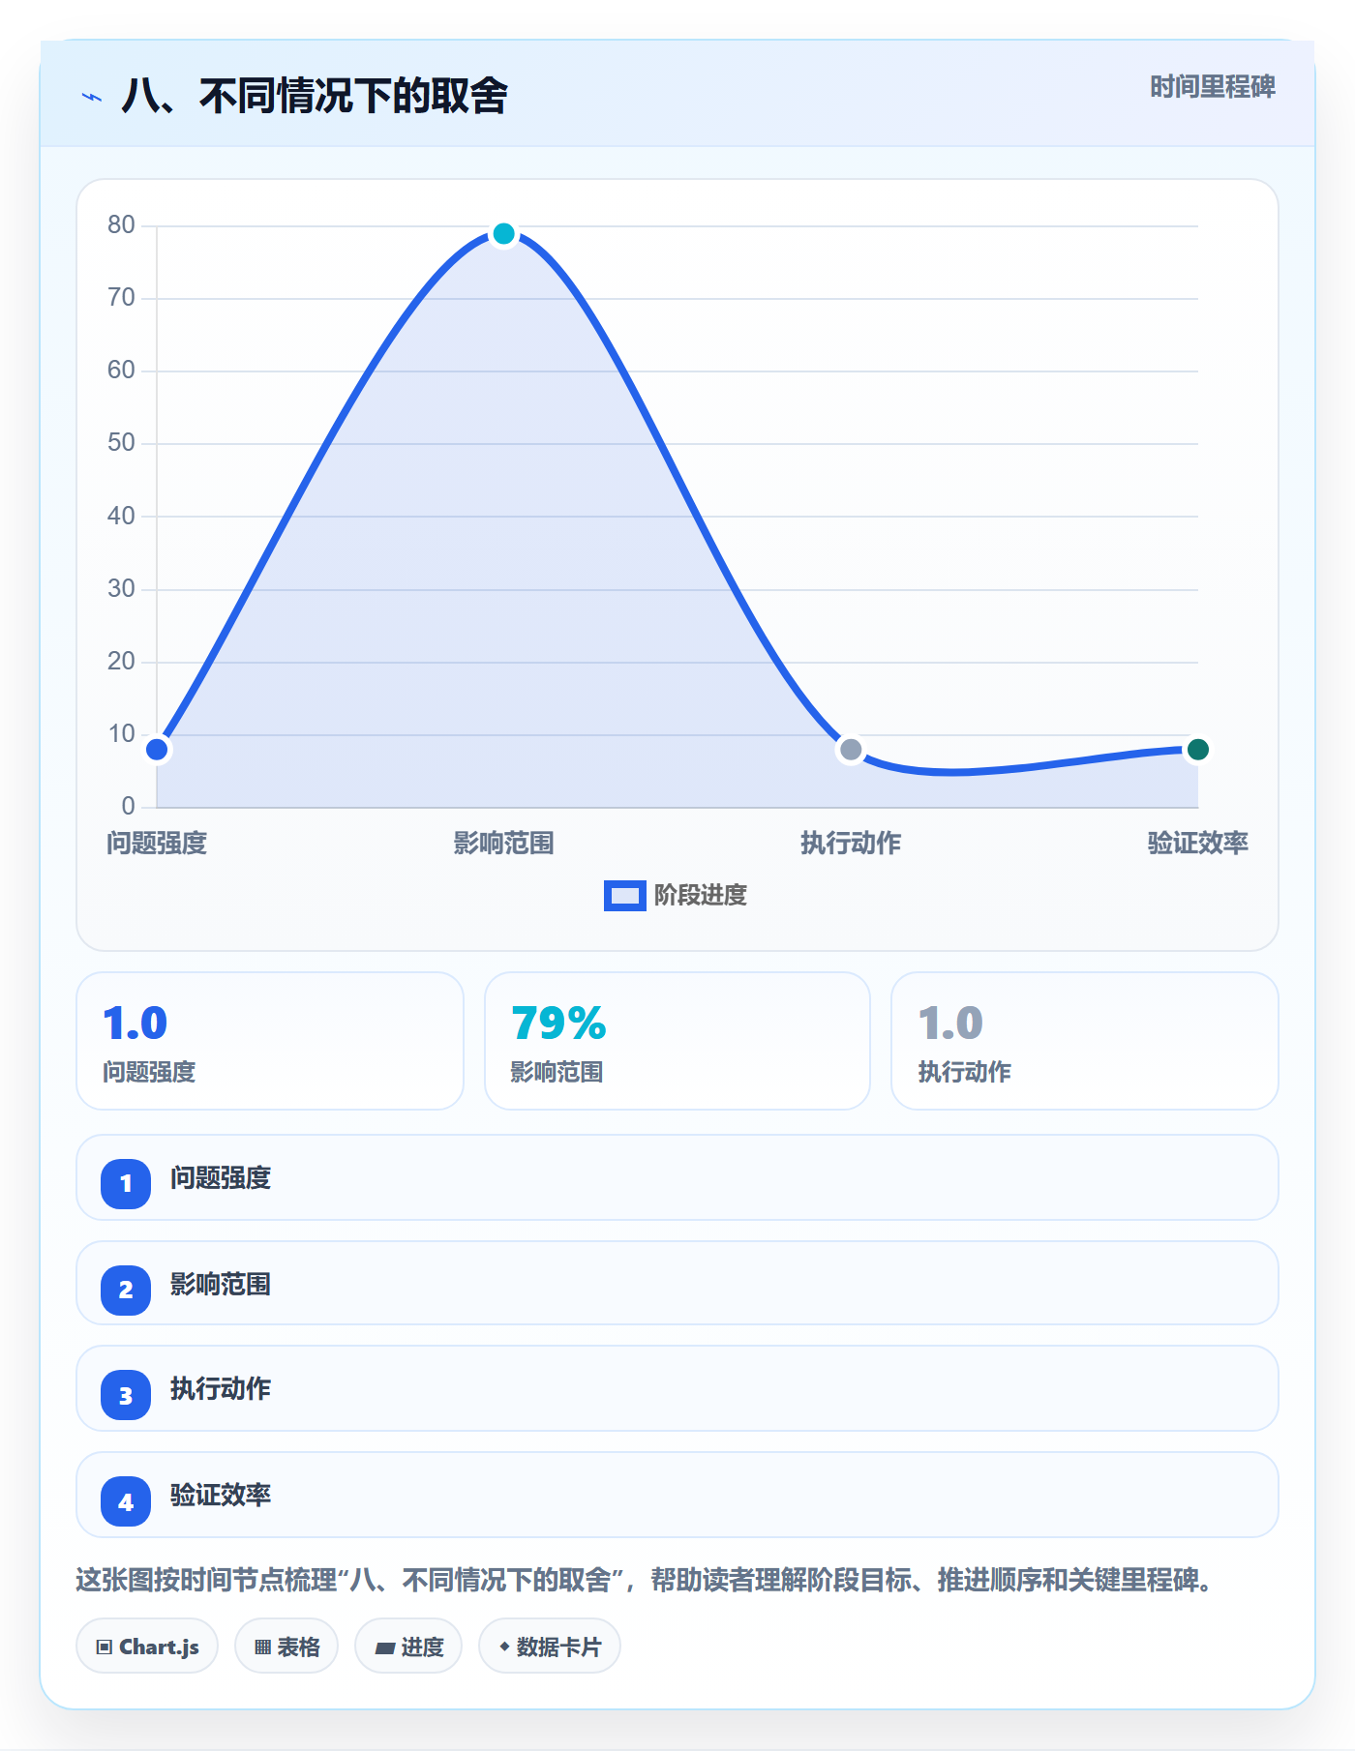Click the lightning icon beside the title
1355x1751 pixels.
[x=92, y=97]
